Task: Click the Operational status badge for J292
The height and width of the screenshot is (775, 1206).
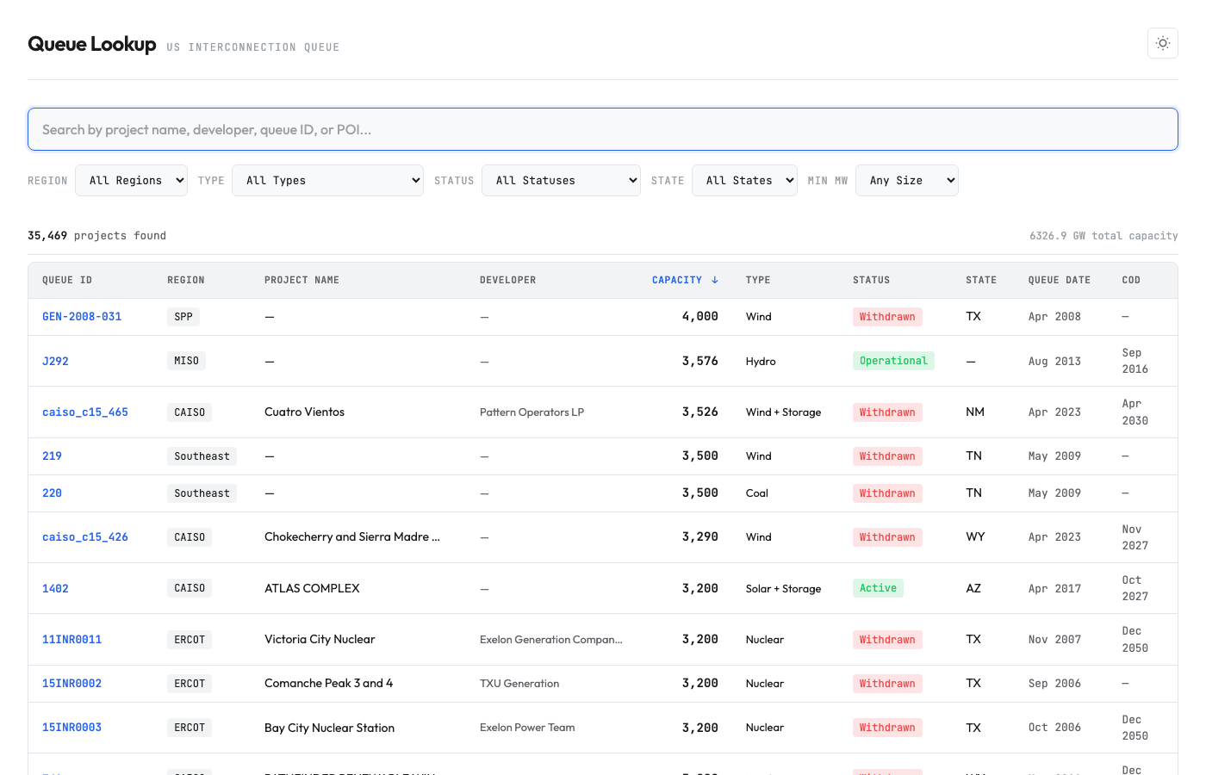Action: coord(893,360)
